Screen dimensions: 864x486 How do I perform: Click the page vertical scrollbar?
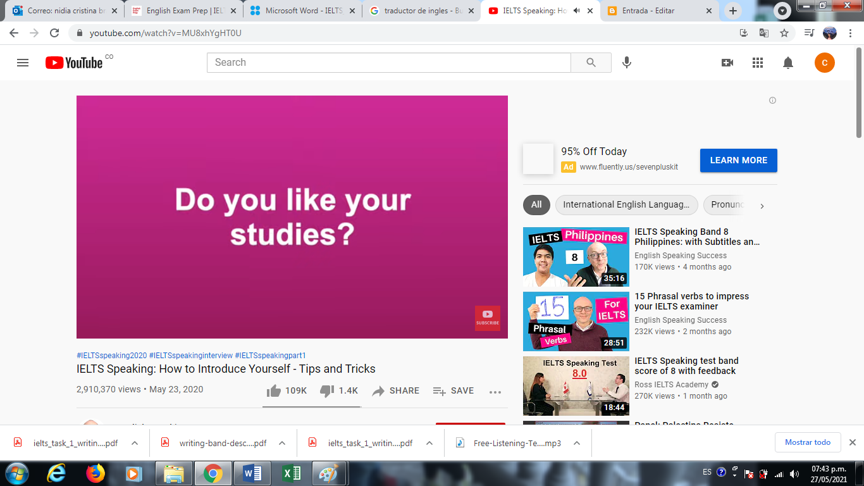pos(859,92)
